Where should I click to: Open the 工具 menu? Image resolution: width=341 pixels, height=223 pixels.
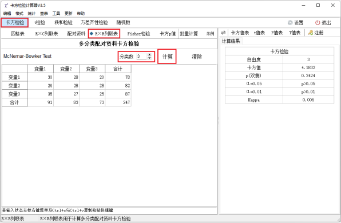point(56,14)
